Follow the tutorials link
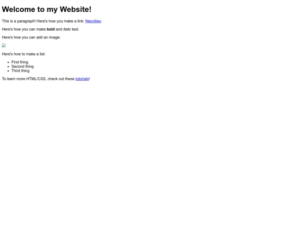Viewport: 305px width, 229px height. click(82, 79)
